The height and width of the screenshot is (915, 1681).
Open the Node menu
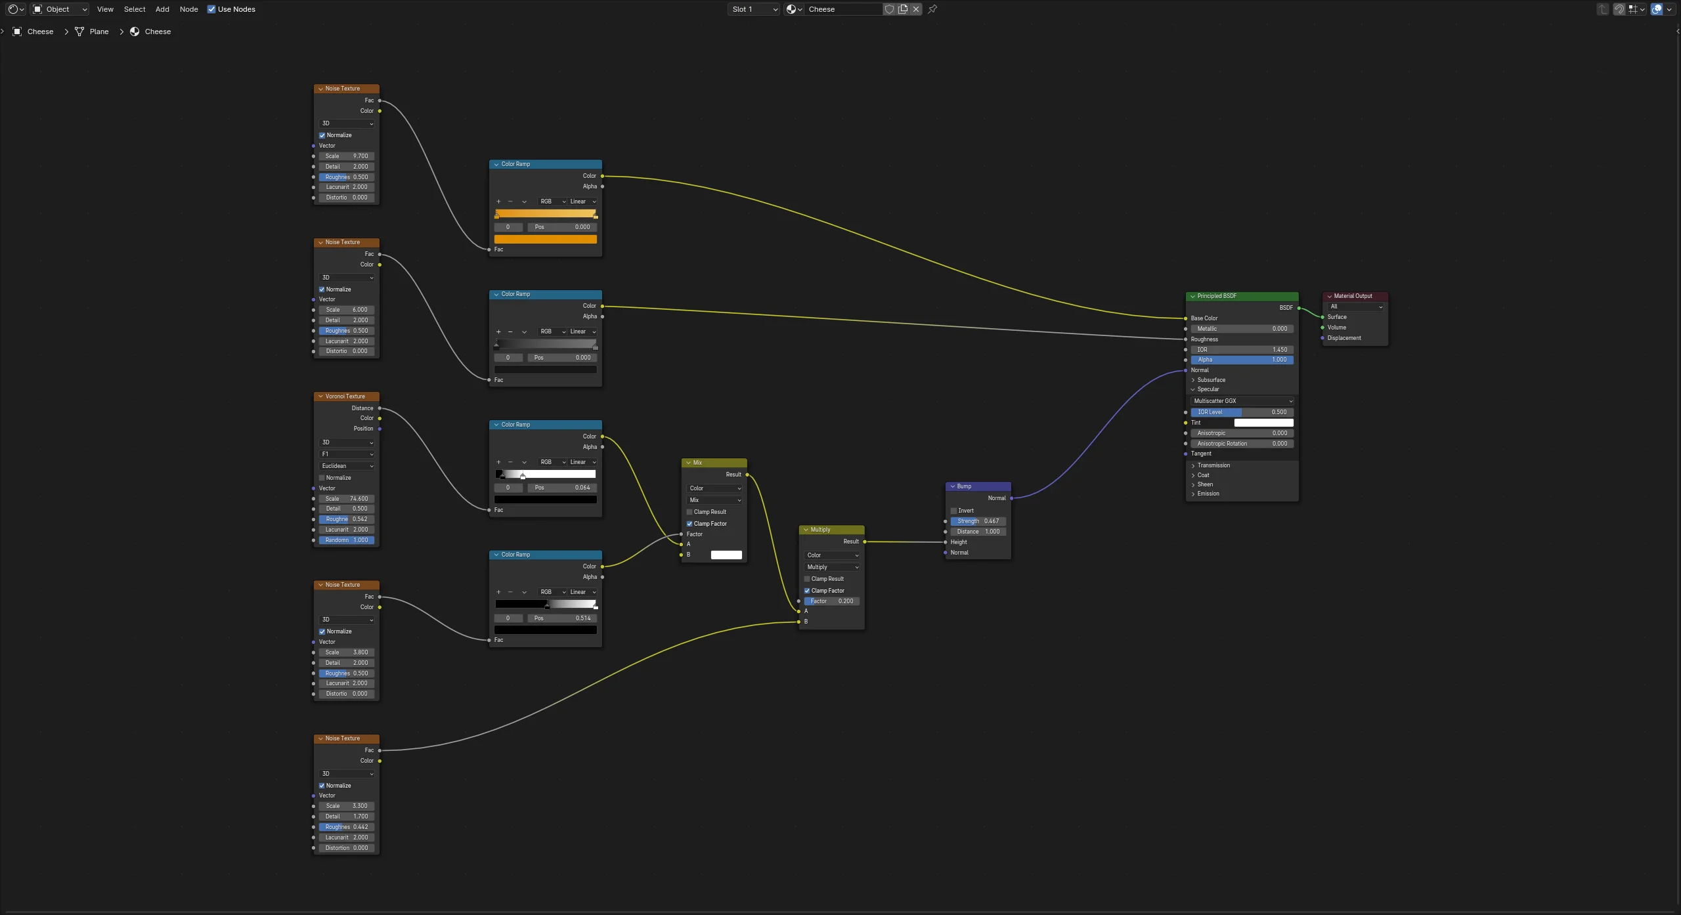(x=188, y=9)
